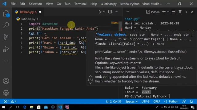Show additional activity bar views ellipsis
The width and height of the screenshot is (197, 110).
(6, 61)
